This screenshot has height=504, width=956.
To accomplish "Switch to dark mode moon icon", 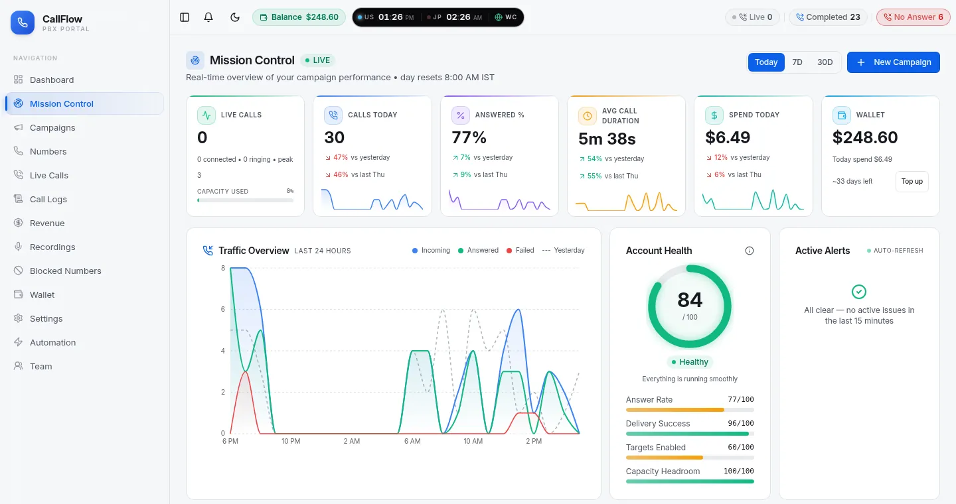I will click(234, 17).
